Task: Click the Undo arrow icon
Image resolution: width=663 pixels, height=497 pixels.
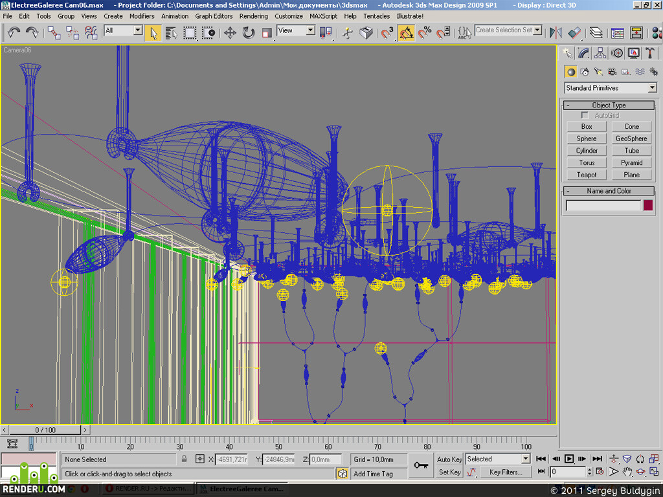Action: point(14,32)
